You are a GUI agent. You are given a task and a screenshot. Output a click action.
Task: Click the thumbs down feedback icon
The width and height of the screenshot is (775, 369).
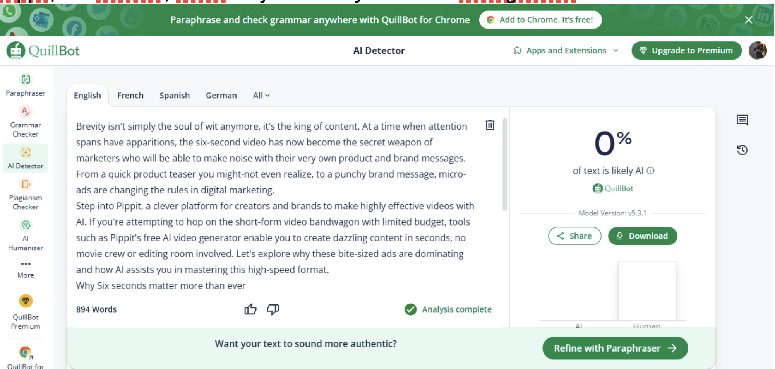click(x=273, y=309)
